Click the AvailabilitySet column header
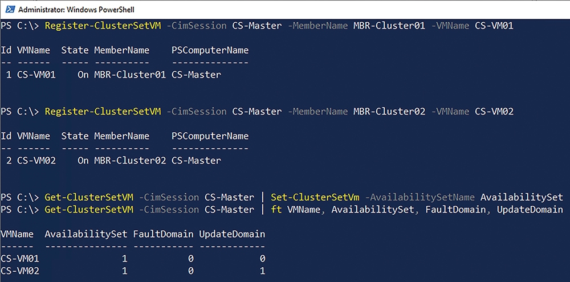This screenshot has width=570, height=282. (x=86, y=234)
